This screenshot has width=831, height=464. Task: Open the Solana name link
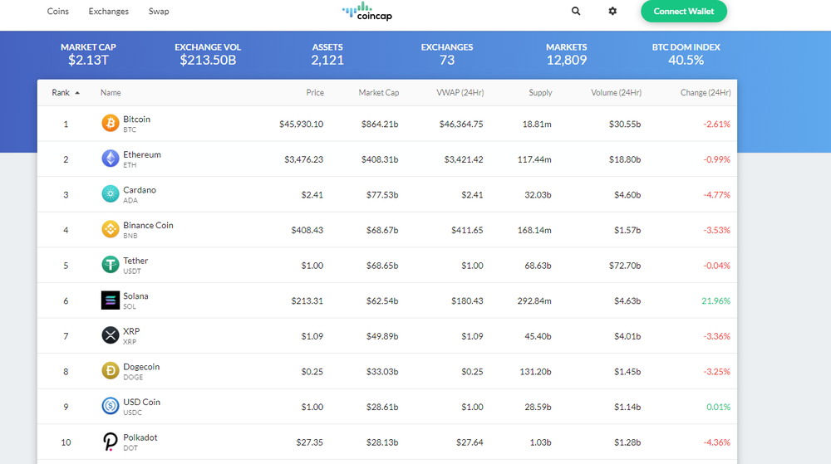pos(135,296)
